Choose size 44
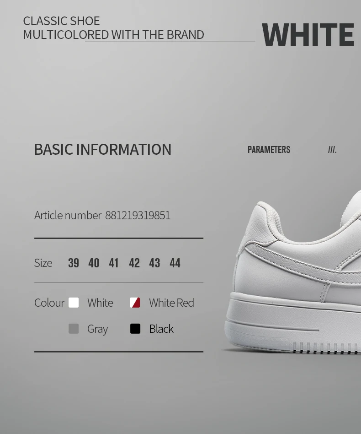The width and height of the screenshot is (361, 434). (x=175, y=263)
